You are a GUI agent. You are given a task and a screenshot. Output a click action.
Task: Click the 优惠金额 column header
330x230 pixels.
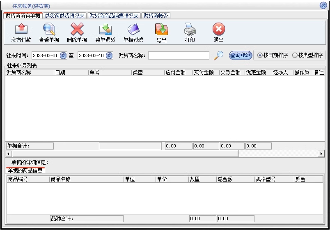click(x=258, y=73)
